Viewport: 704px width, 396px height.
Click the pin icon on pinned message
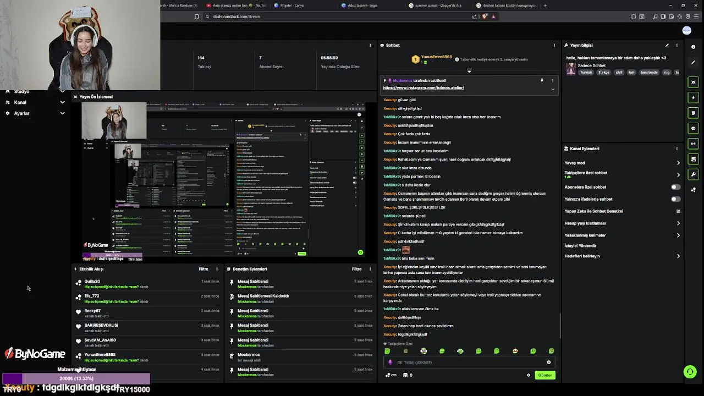[x=542, y=81]
